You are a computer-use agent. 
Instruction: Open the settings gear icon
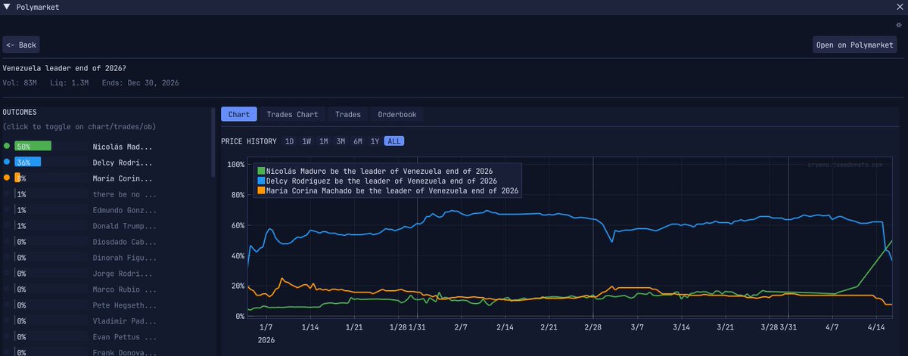(x=899, y=24)
